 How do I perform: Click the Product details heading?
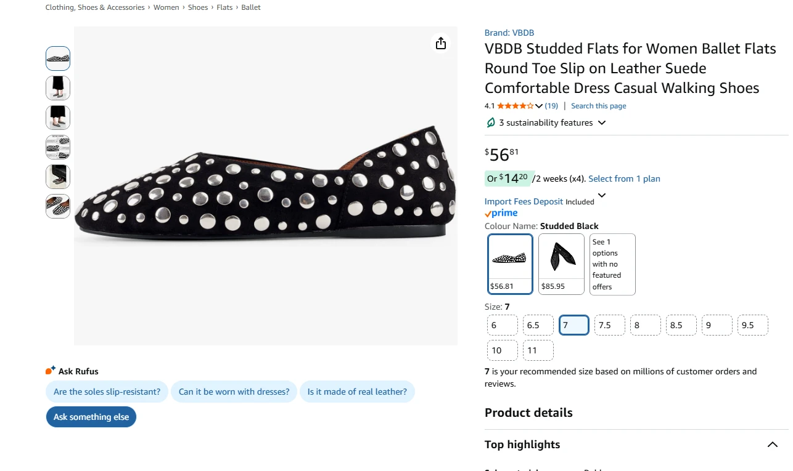tap(528, 413)
